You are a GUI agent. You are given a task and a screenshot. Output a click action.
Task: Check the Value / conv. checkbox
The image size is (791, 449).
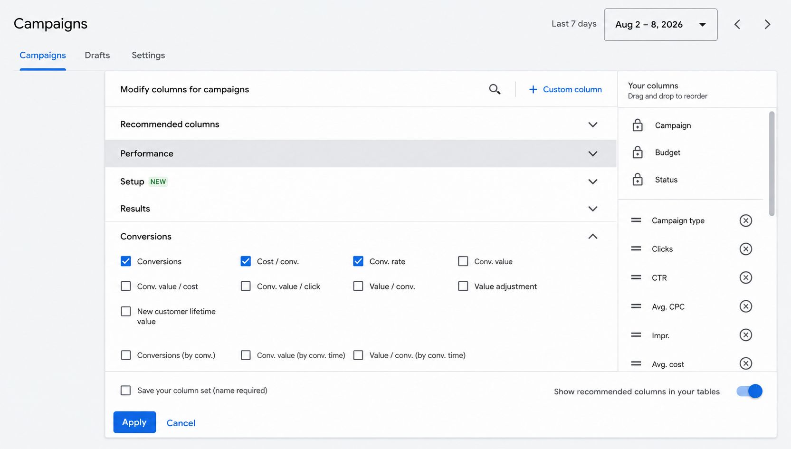click(358, 286)
